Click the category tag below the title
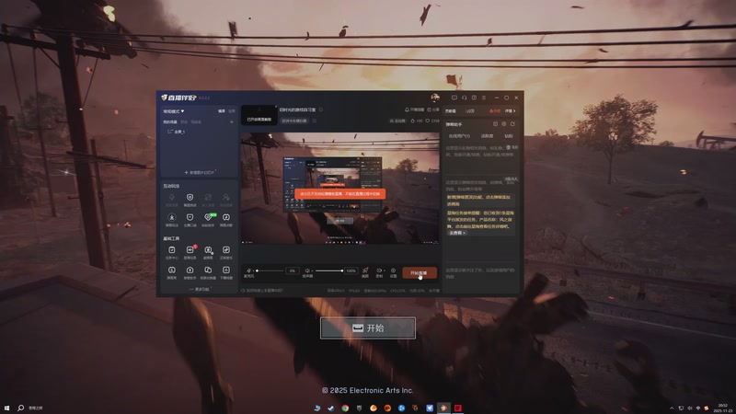The width and height of the screenshot is (736, 414). click(x=294, y=121)
